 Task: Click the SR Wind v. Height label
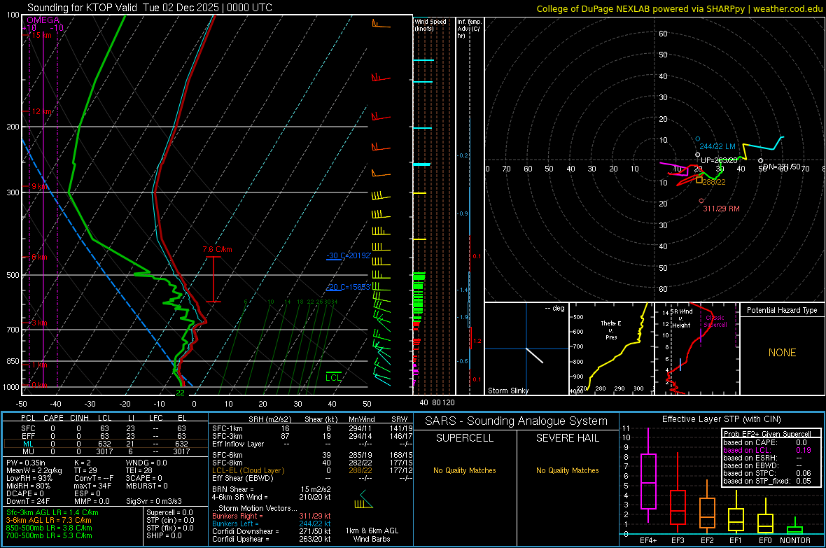(x=681, y=318)
